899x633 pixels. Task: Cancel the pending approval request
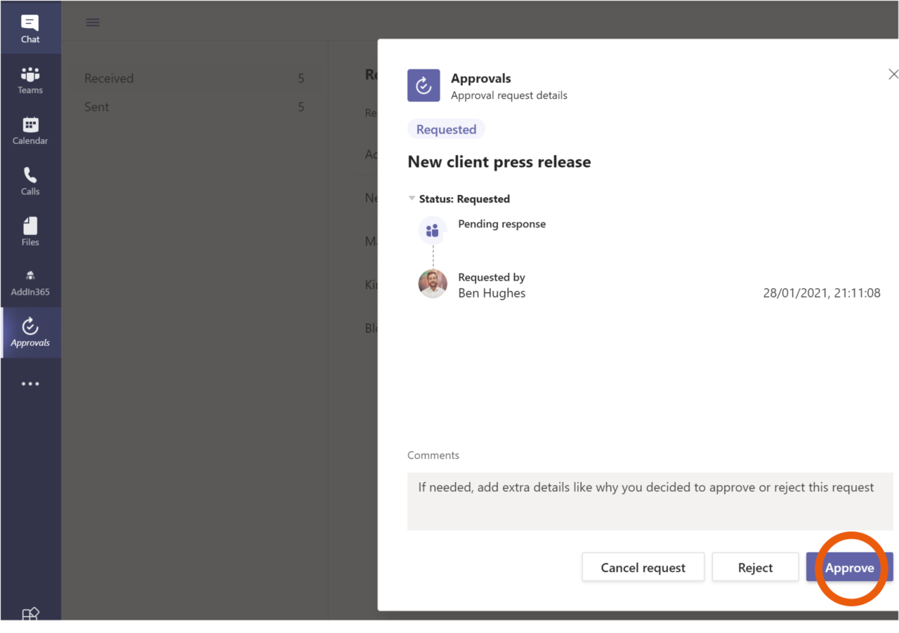(643, 567)
